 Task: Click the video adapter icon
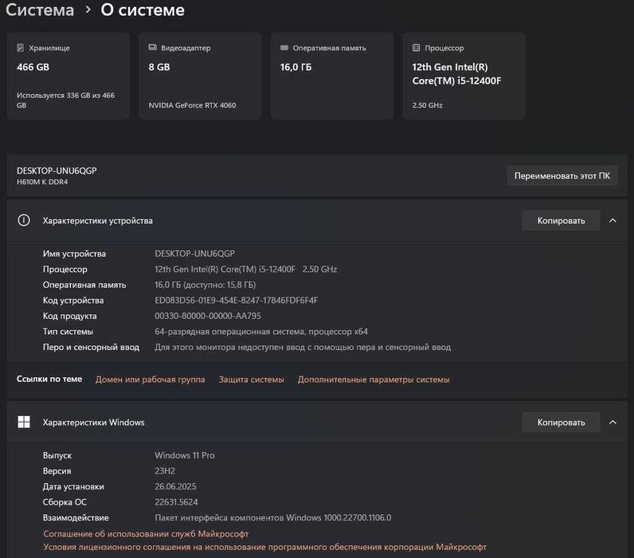pyautogui.click(x=152, y=48)
